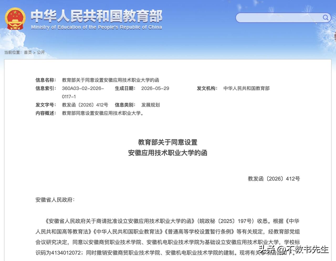Select the 信息索引 label
The height and width of the screenshot is (261, 336).
[46, 88]
